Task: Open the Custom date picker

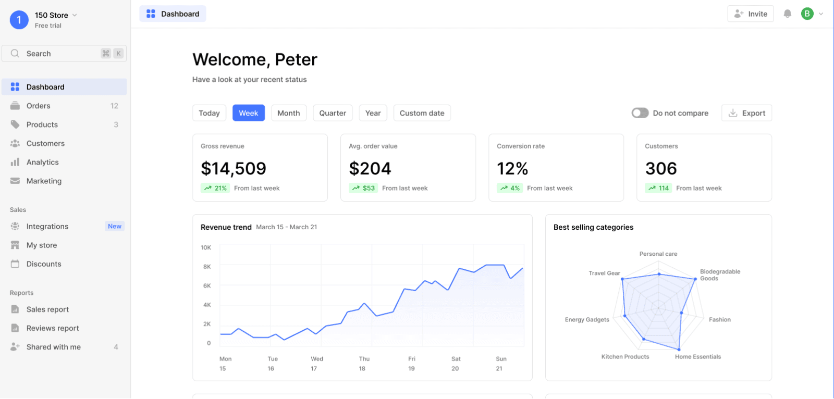Action: click(x=422, y=113)
